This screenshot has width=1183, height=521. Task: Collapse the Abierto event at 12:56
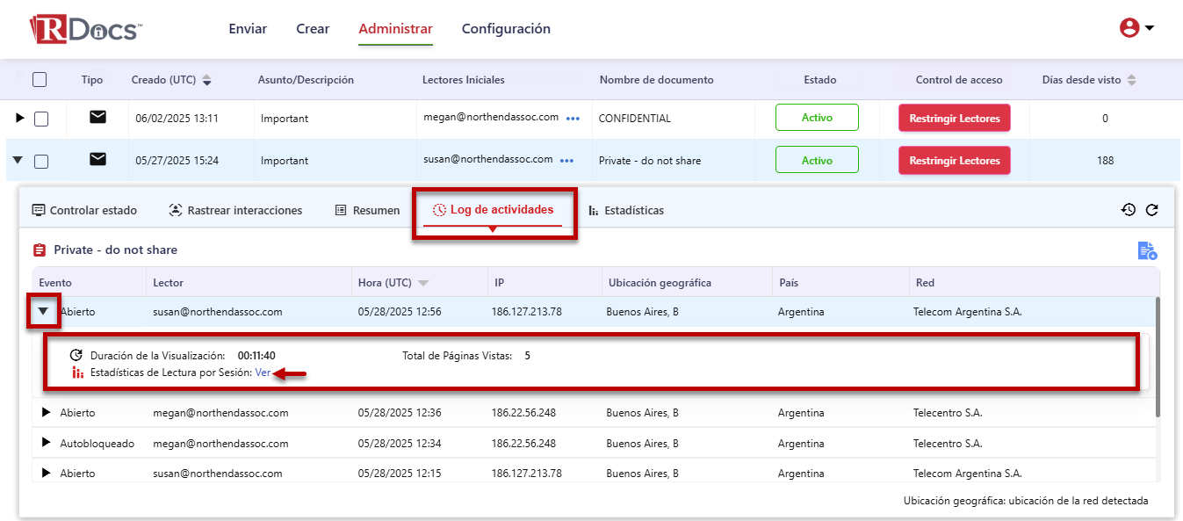click(43, 311)
